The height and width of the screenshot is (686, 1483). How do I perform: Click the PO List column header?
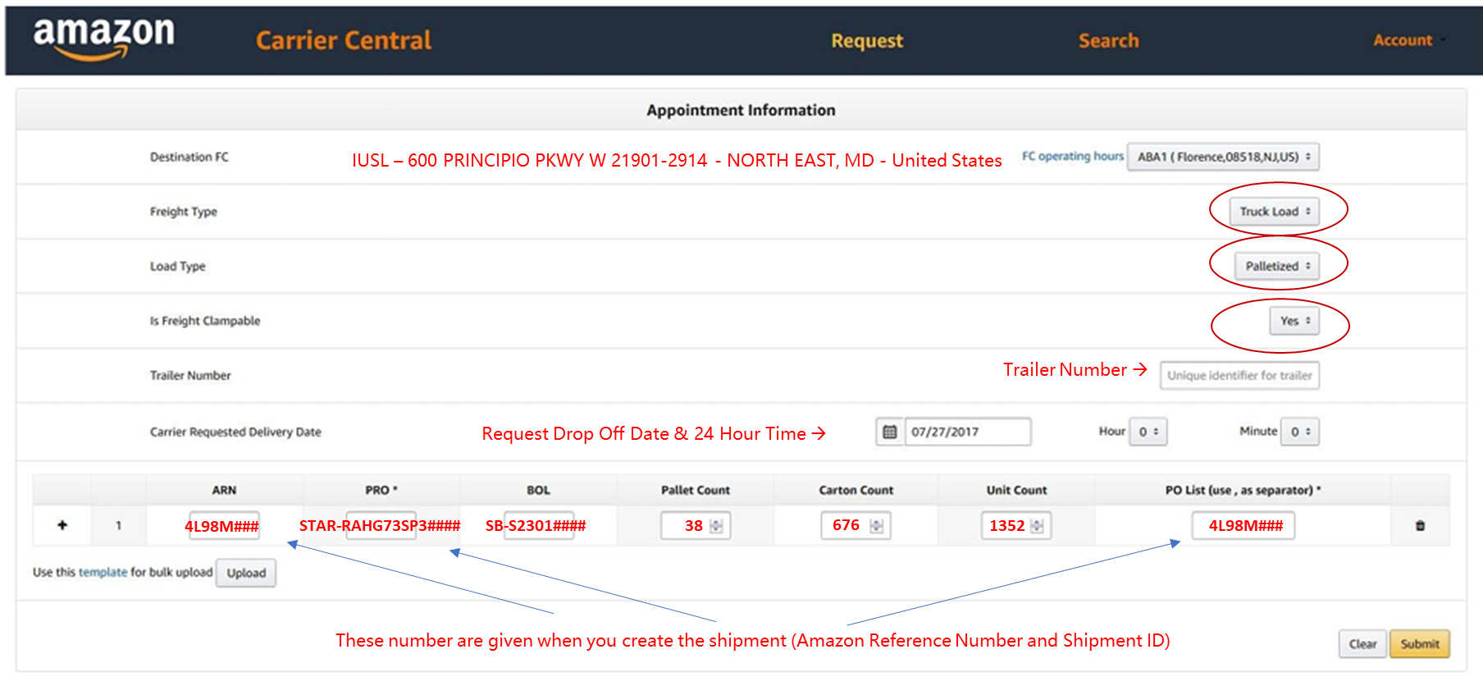[1243, 490]
